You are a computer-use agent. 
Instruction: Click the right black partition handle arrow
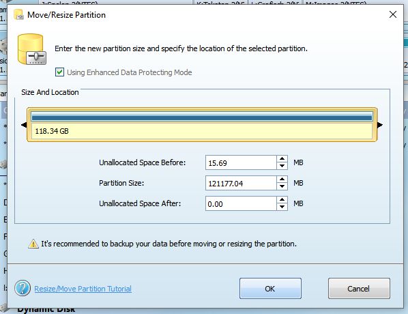tap(380, 125)
